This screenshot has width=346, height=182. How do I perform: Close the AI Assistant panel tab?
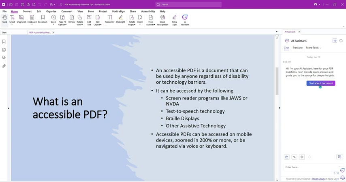(299, 32)
